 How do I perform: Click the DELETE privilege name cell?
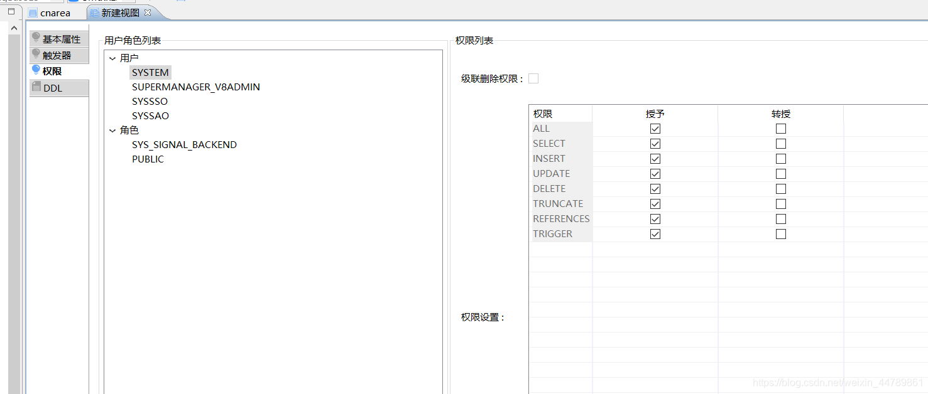tap(561, 189)
